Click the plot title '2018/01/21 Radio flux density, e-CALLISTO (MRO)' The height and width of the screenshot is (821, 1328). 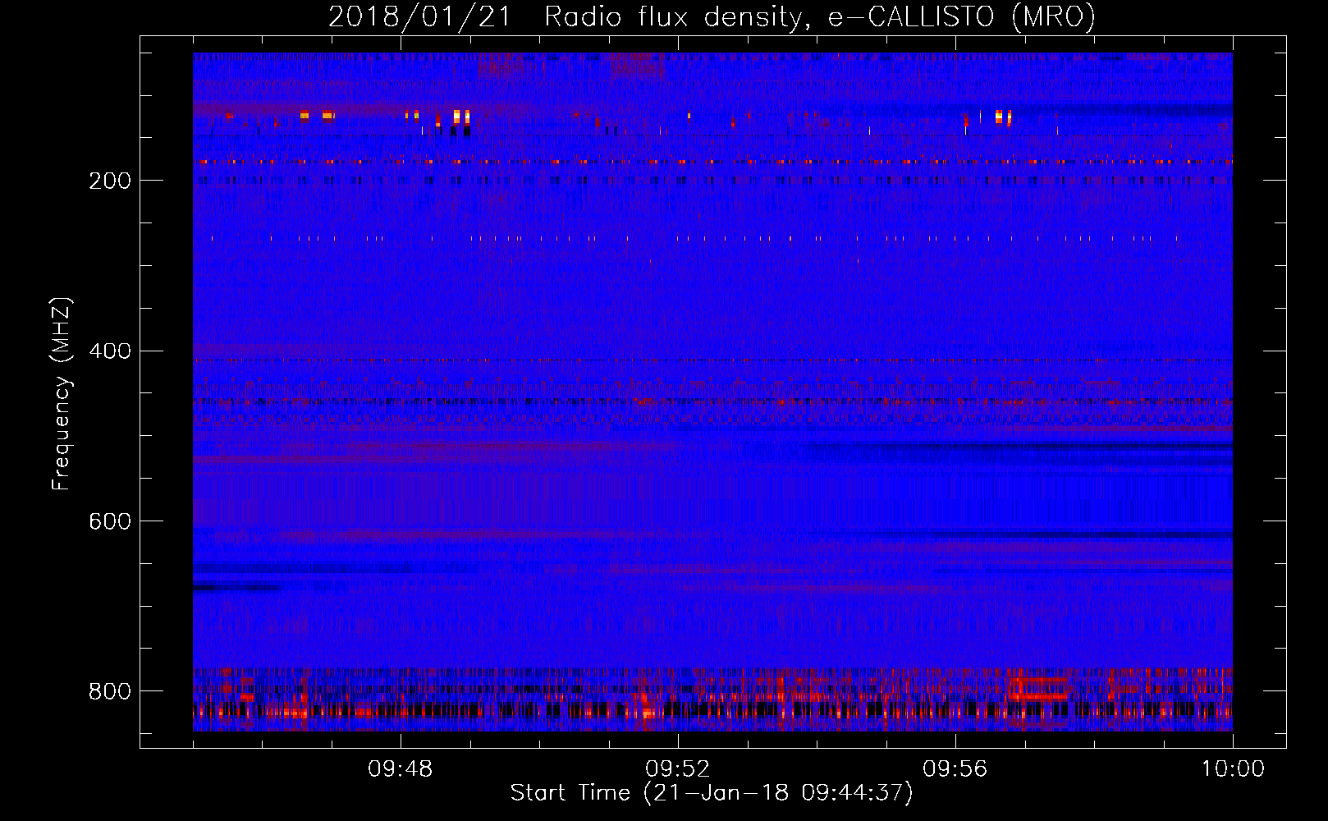coord(712,16)
